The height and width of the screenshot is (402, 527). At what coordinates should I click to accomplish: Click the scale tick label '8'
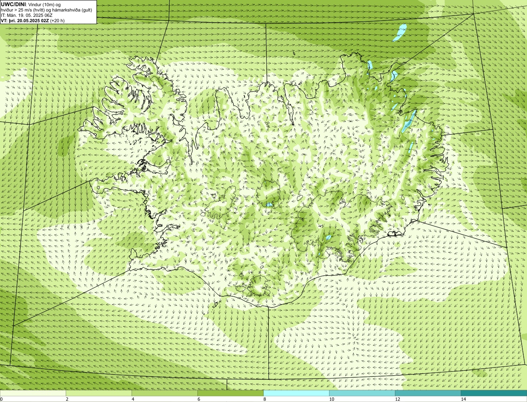[264, 399]
